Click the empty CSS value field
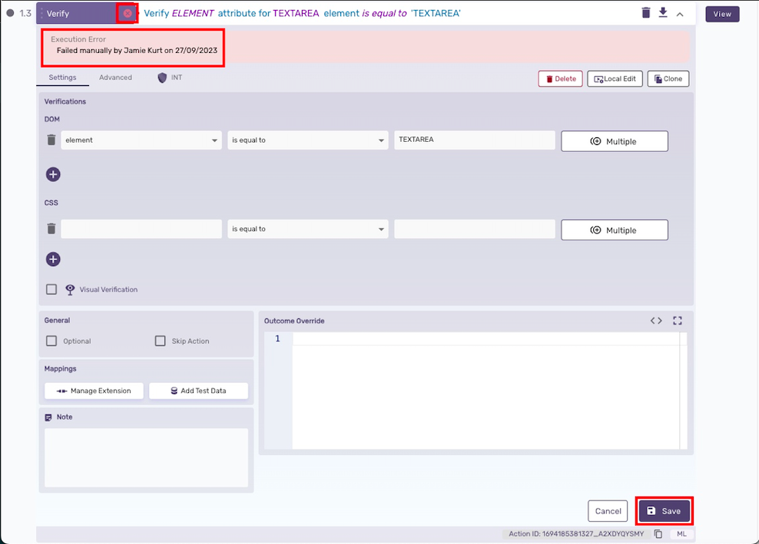The height and width of the screenshot is (544, 759). pyautogui.click(x=475, y=229)
